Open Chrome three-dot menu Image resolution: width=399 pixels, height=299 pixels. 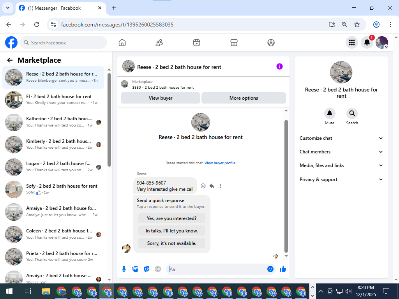[x=390, y=25]
